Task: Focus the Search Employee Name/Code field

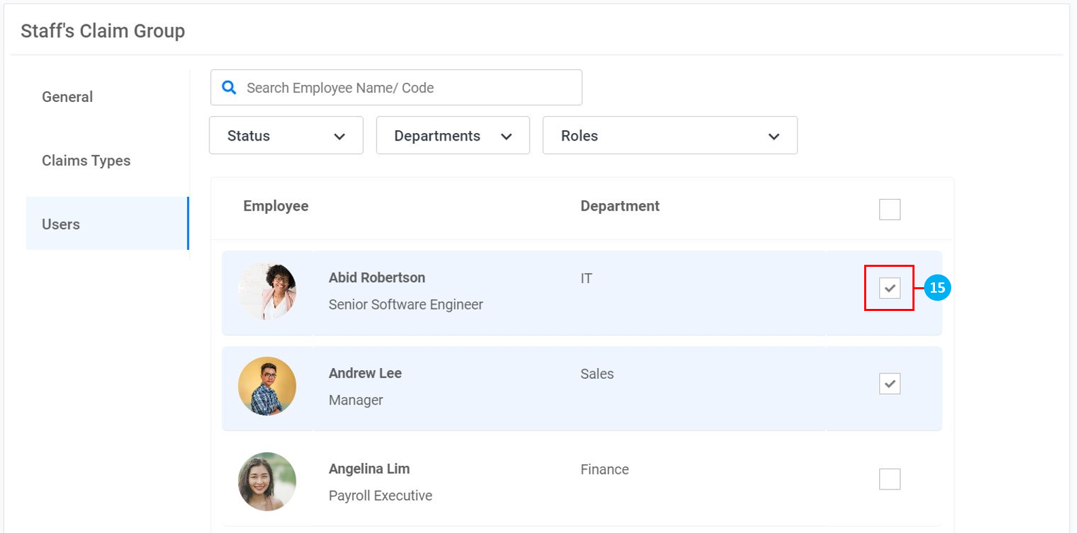Action: (x=408, y=88)
